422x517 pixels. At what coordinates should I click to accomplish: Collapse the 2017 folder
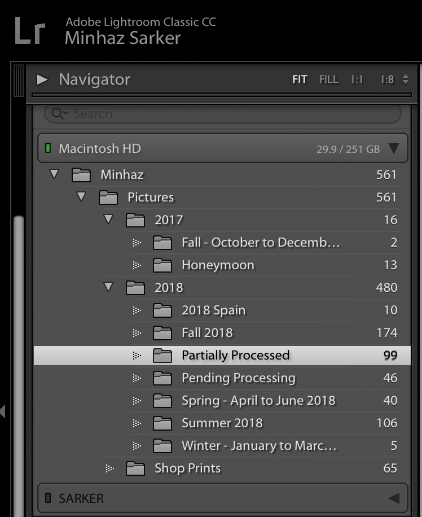pos(108,220)
